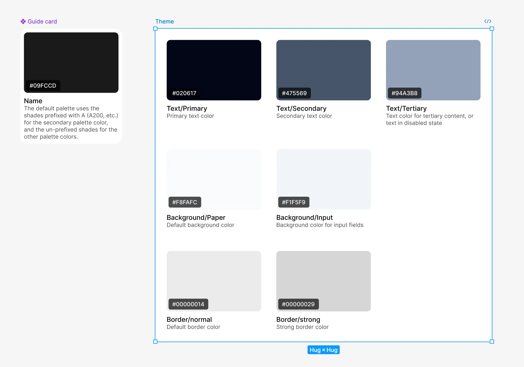Select the Background/Input color swatch
Screen dimensions: 524x367
pos(323,179)
